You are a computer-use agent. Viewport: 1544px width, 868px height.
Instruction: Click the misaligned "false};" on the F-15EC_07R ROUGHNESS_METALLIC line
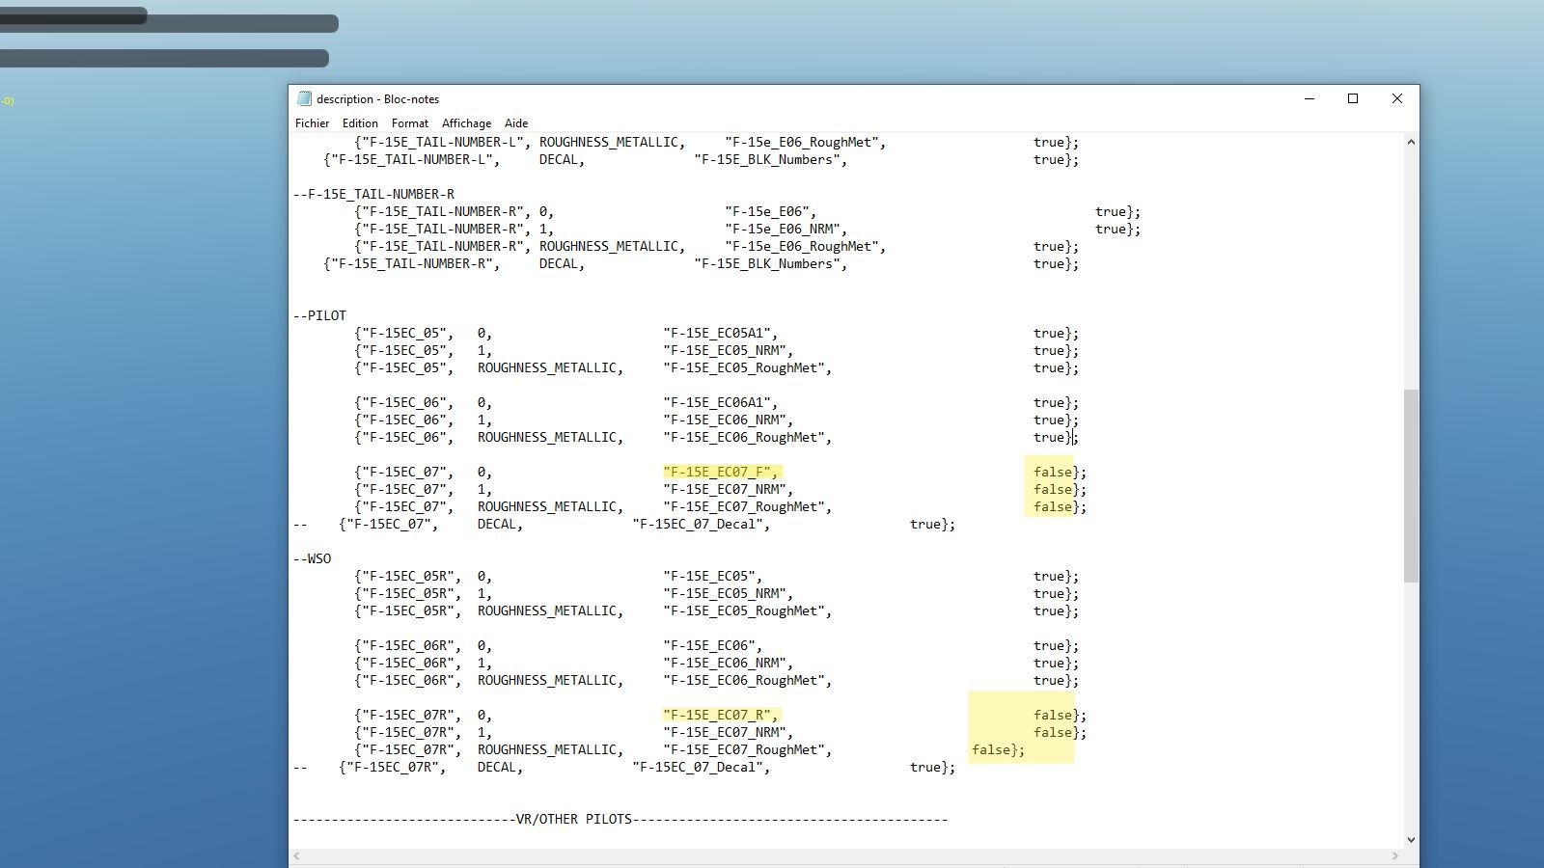coord(997,749)
